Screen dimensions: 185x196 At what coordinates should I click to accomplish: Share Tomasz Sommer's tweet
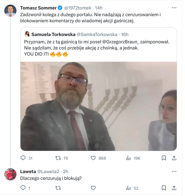coord(174,158)
